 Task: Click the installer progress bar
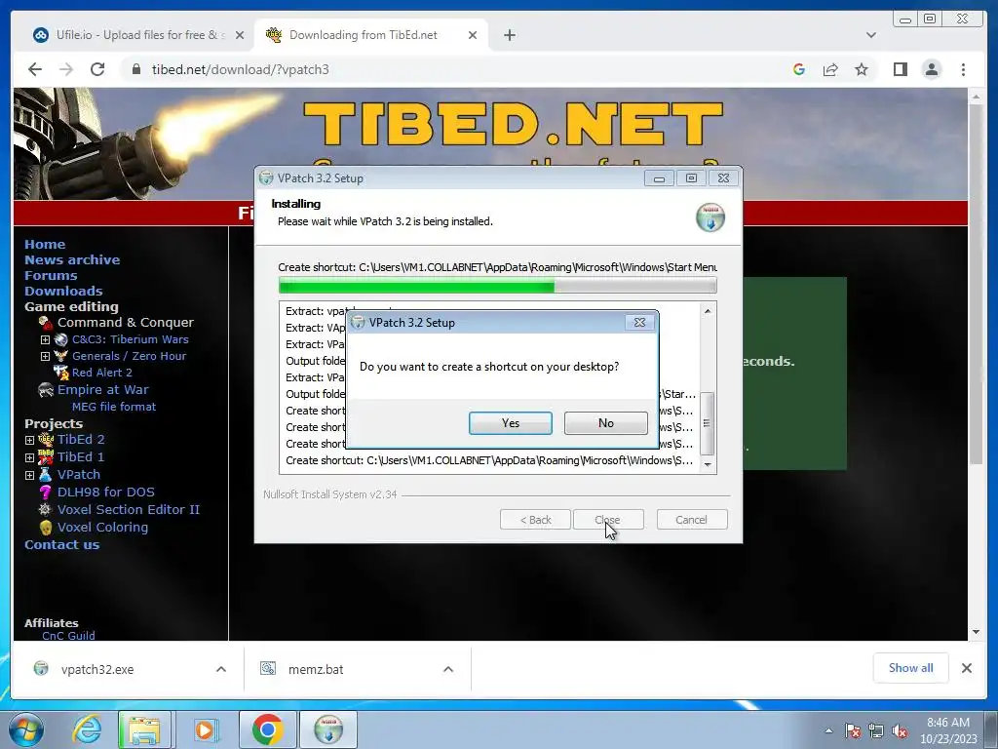click(x=498, y=286)
